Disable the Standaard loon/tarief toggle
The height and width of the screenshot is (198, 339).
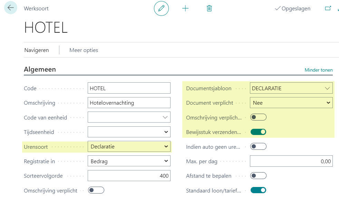[x=258, y=190]
